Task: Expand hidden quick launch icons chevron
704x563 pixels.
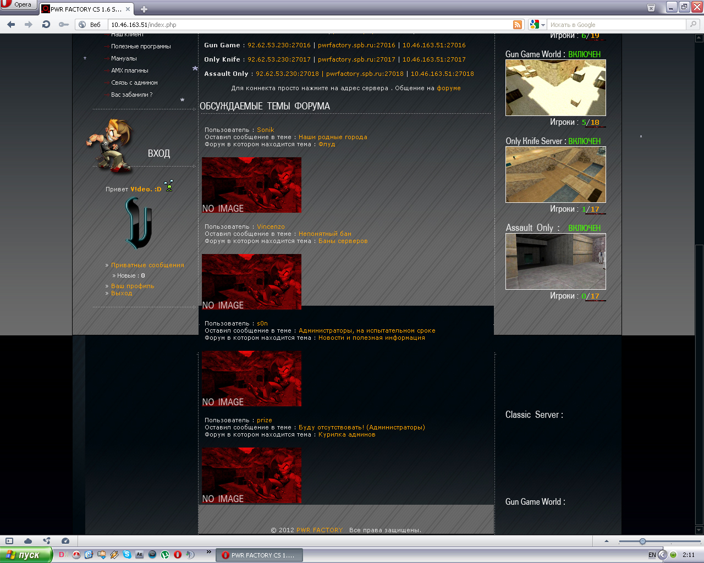Action: [x=208, y=551]
